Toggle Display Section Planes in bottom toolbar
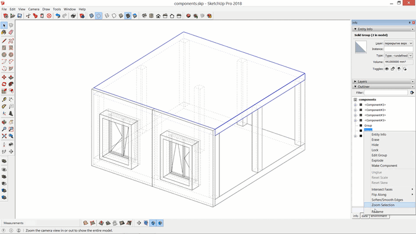 click(x=146, y=223)
